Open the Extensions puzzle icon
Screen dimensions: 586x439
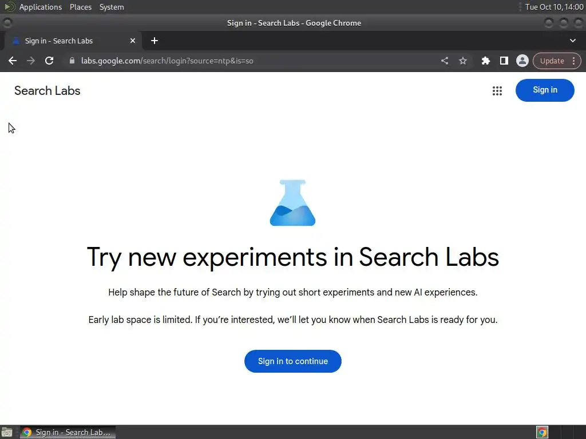click(485, 61)
